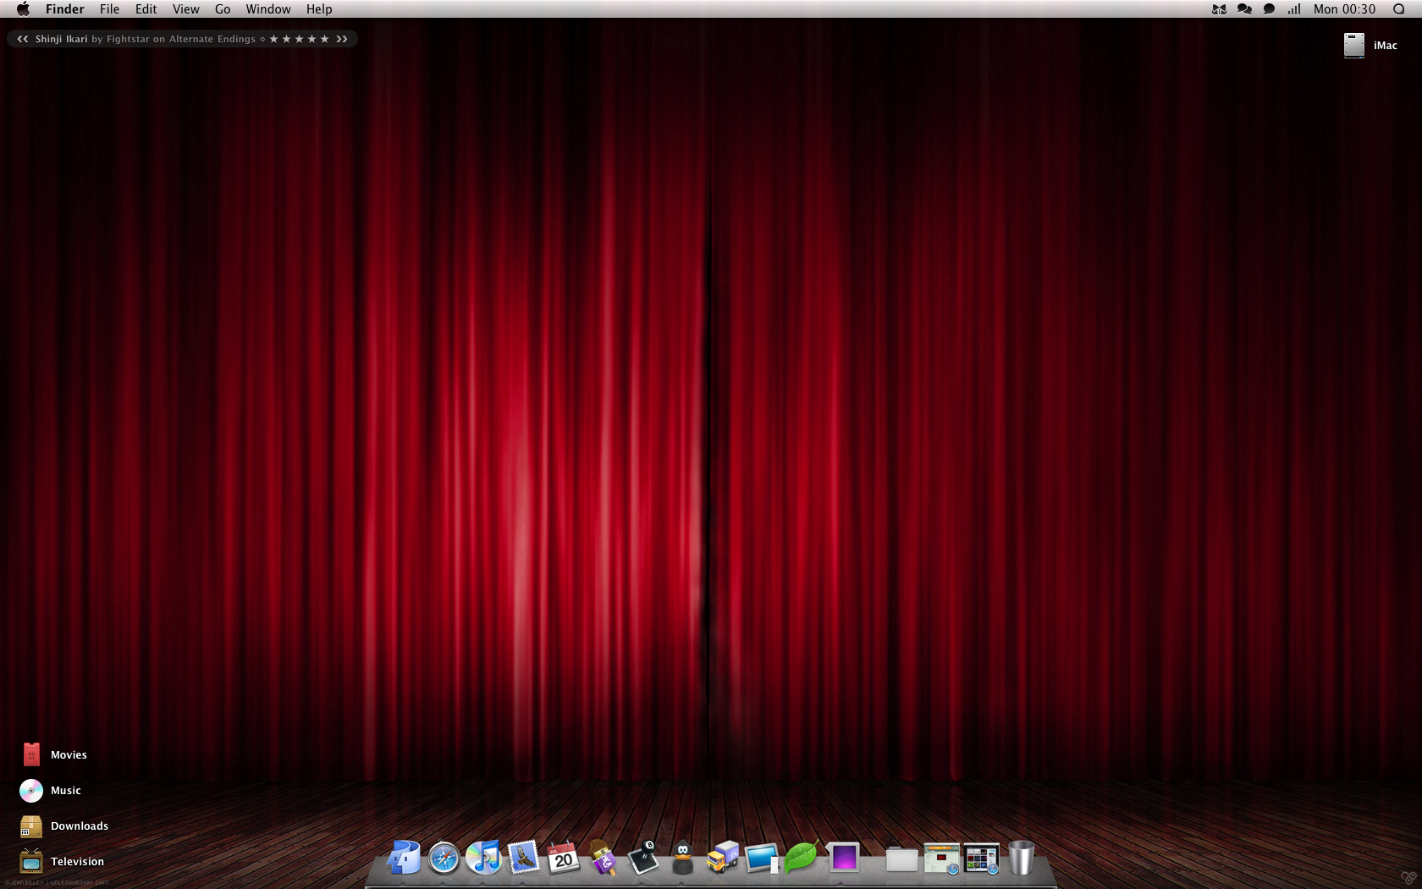Select the Downloads folder shortcut
The image size is (1422, 889).
click(x=31, y=826)
